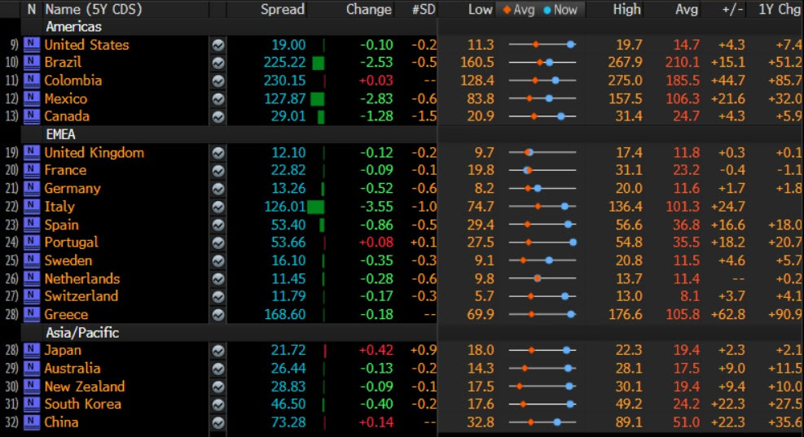Open the chart icon for Spain
This screenshot has height=437, width=804.
point(218,225)
